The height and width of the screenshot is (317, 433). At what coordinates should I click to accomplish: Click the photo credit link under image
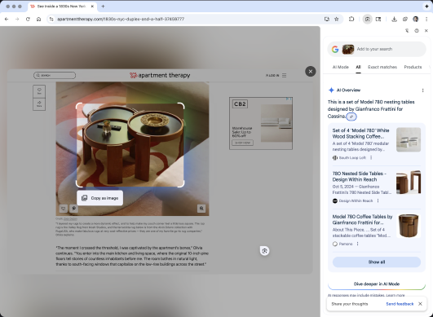point(70,218)
